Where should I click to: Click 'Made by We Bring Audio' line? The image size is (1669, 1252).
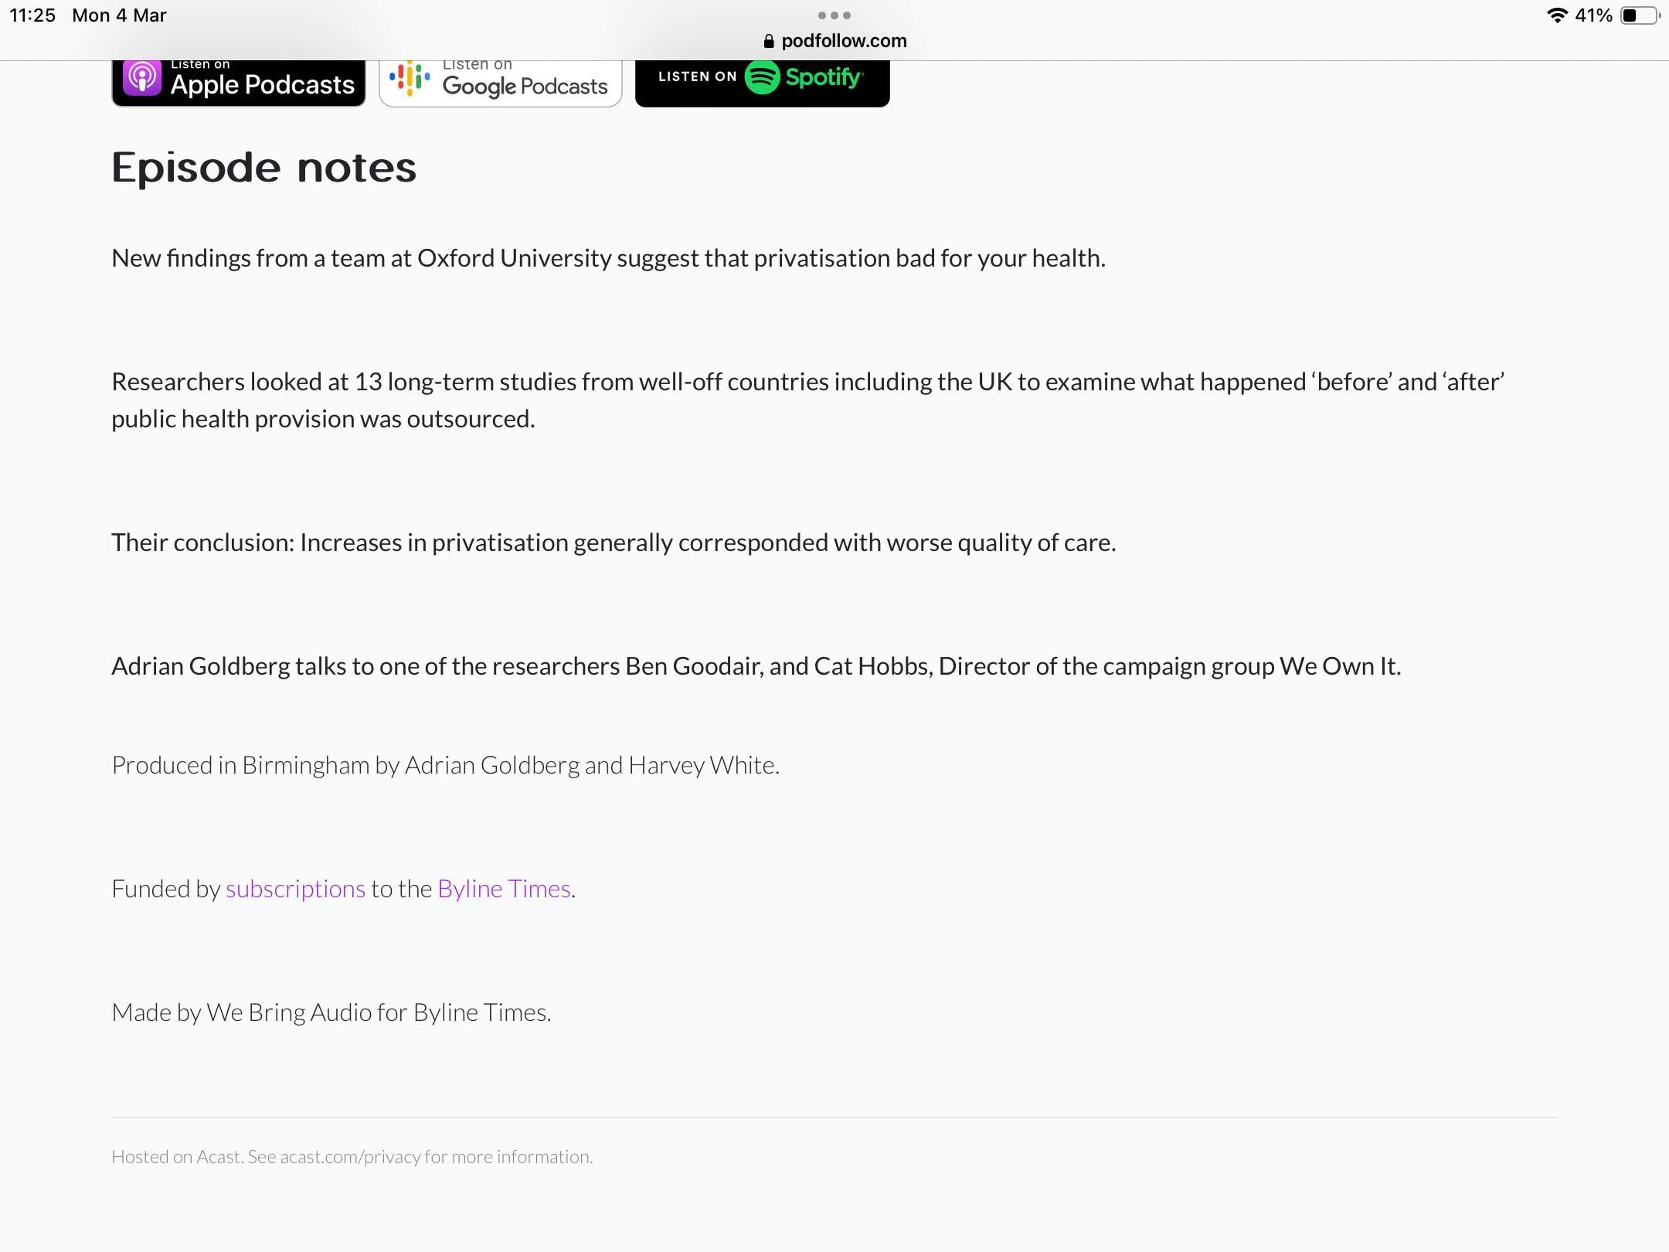tap(331, 1012)
